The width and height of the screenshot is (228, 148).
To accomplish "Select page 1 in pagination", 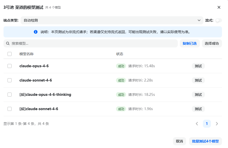I will [207, 124].
